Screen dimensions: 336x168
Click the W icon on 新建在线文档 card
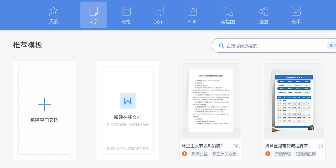pyautogui.click(x=128, y=101)
